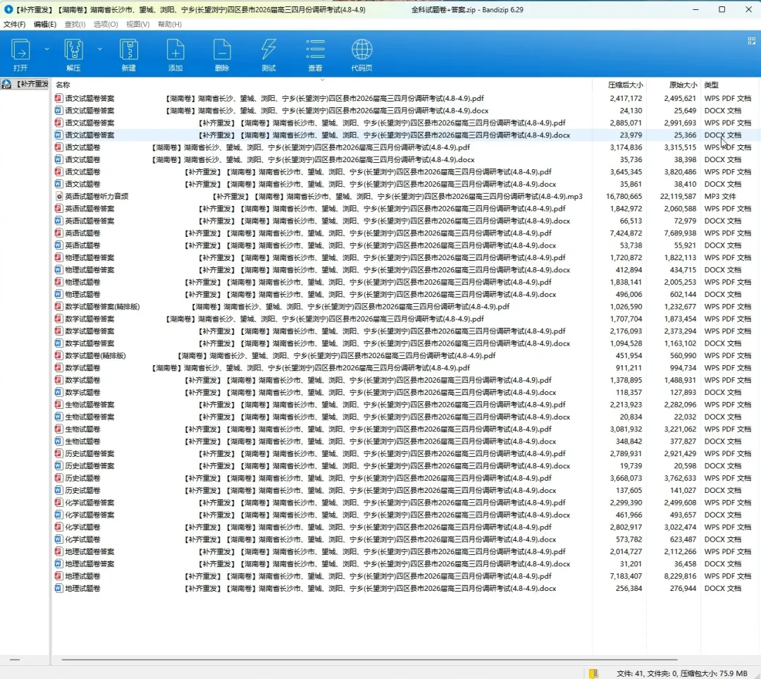Viewport: 761px width, 679px height.
Task: Click compressed size value 118,357
Action: (x=629, y=393)
